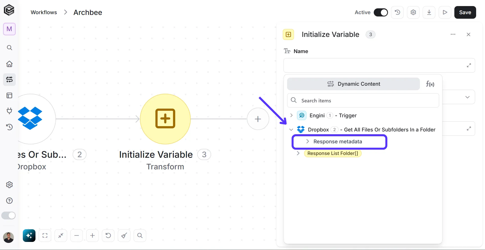This screenshot has width=485, height=250.
Task: Zoom out the canvas with minus
Action: (x=77, y=236)
